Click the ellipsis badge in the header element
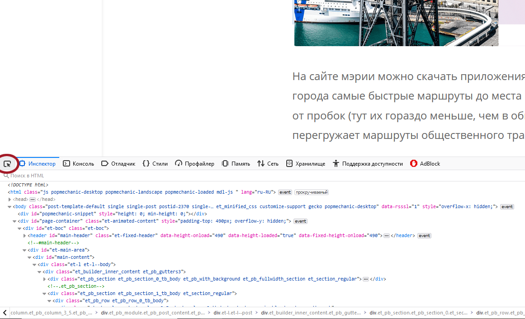 click(x=387, y=236)
